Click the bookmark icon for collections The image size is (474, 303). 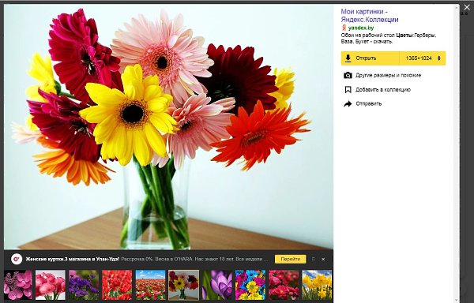pyautogui.click(x=348, y=90)
